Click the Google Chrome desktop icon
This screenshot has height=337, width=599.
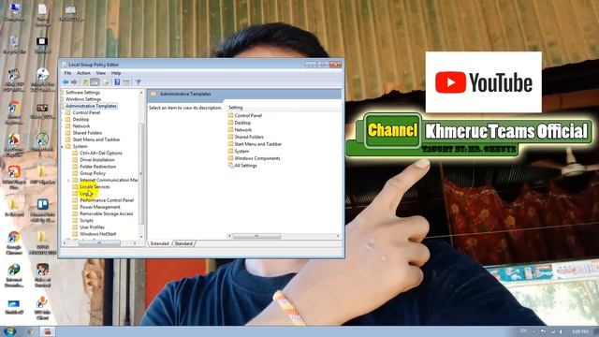pyautogui.click(x=14, y=243)
